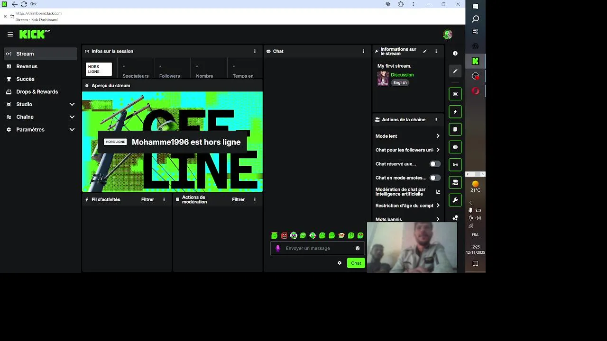Open the Windows Start menu
This screenshot has height=341, width=607.
(475, 6)
